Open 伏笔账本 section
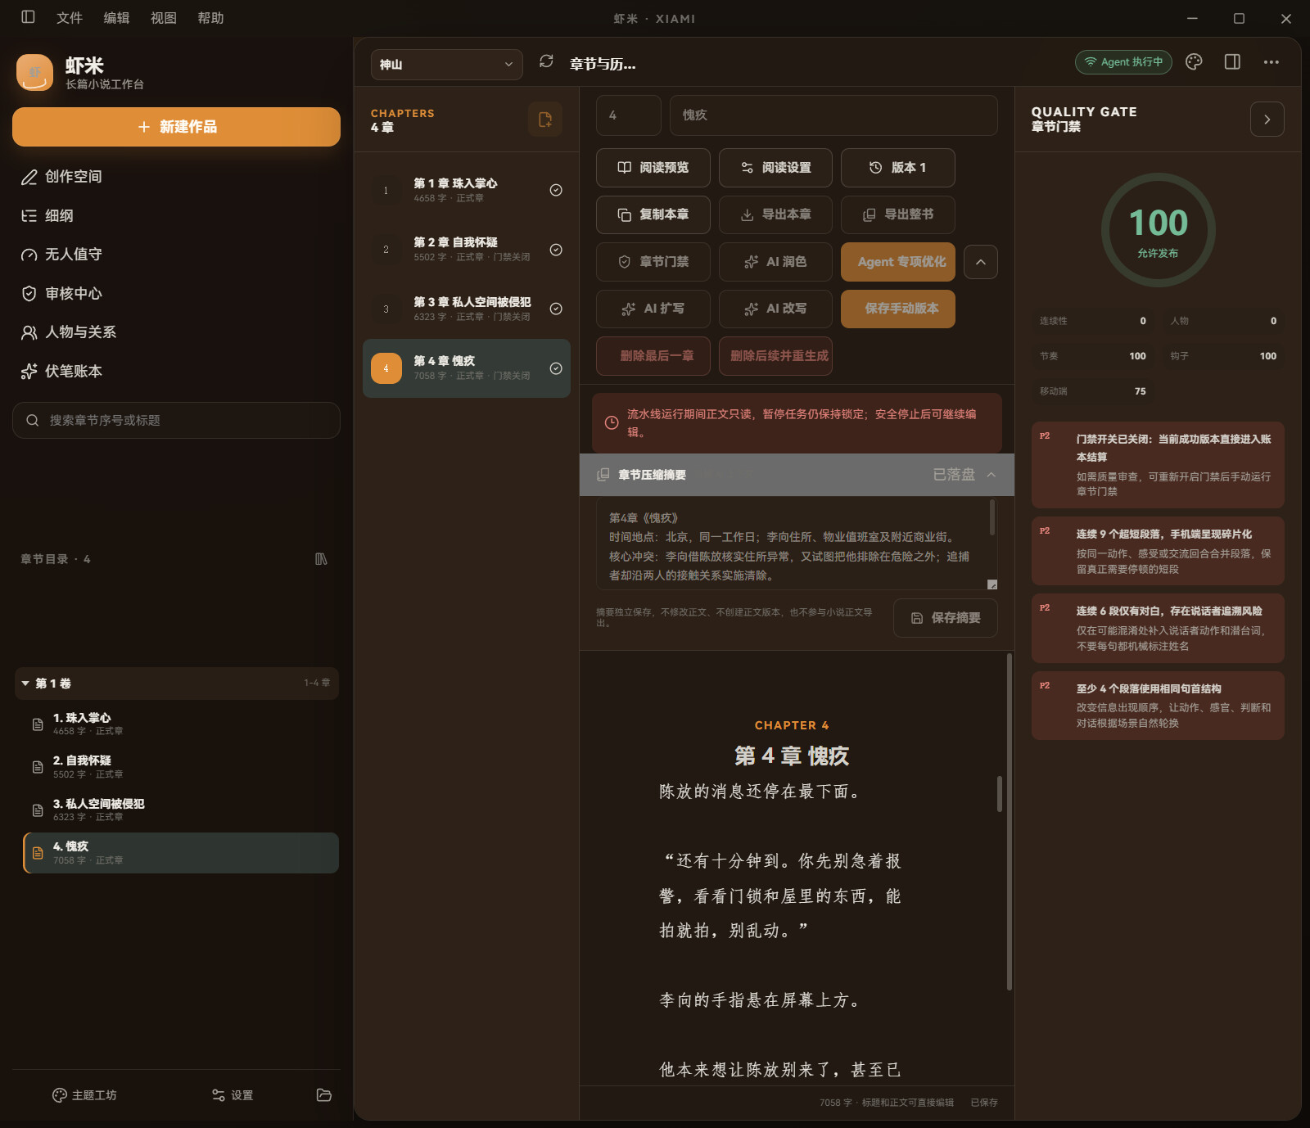This screenshot has height=1128, width=1310. click(x=176, y=371)
